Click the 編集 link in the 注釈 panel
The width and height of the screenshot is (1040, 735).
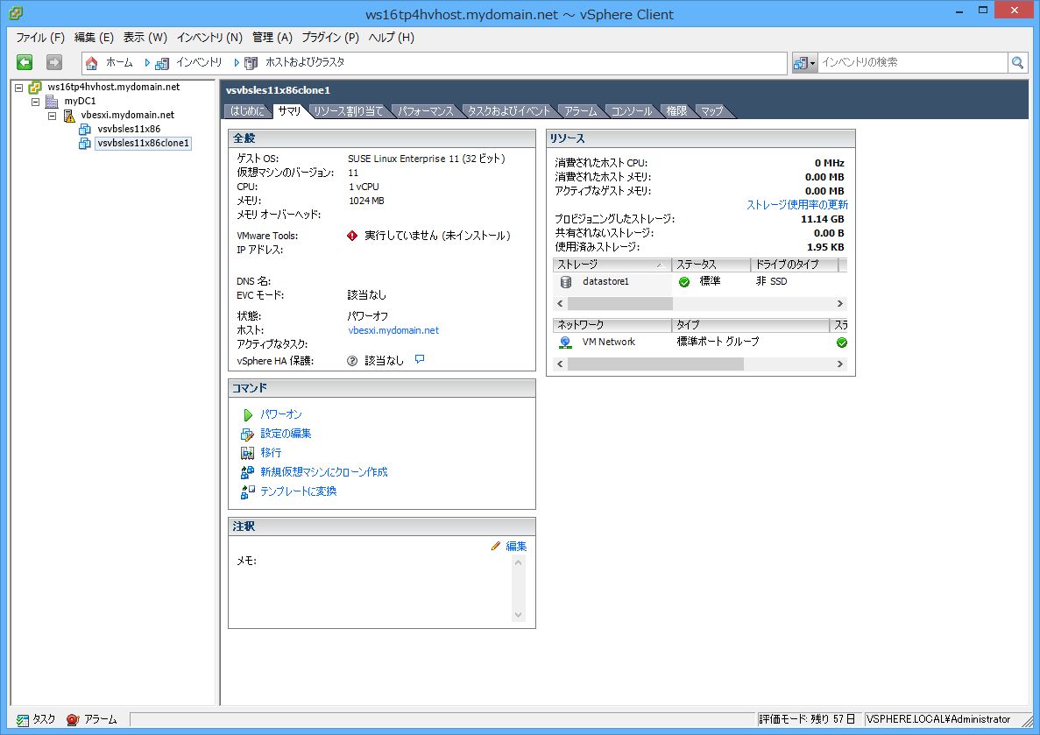(x=516, y=546)
